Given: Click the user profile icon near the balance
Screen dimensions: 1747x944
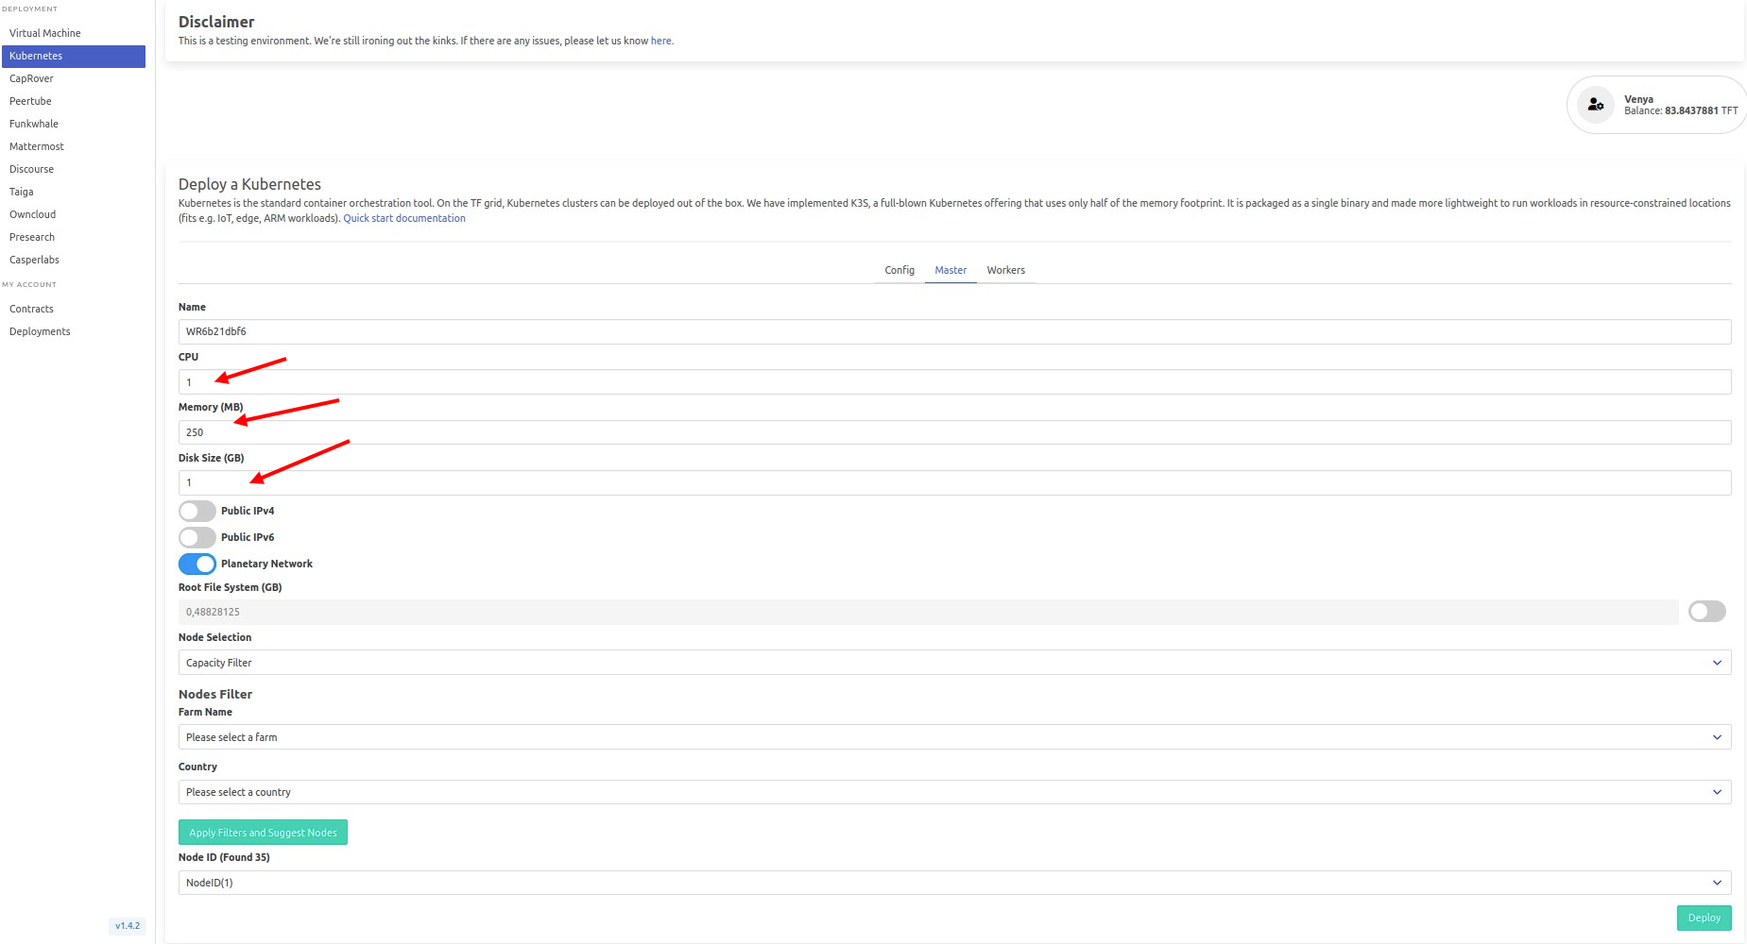Looking at the screenshot, I should tap(1596, 104).
